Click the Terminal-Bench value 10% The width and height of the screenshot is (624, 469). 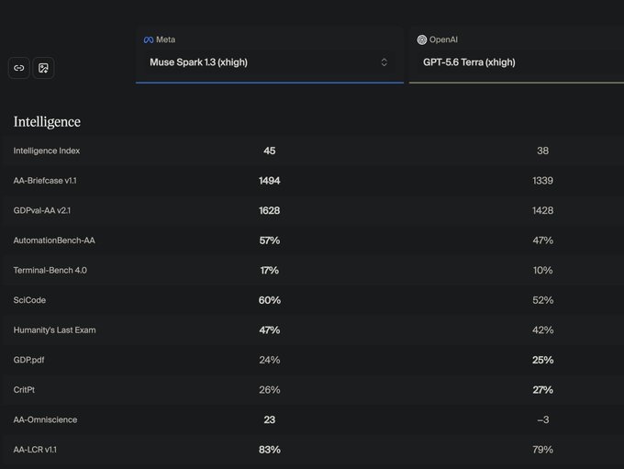tap(543, 271)
